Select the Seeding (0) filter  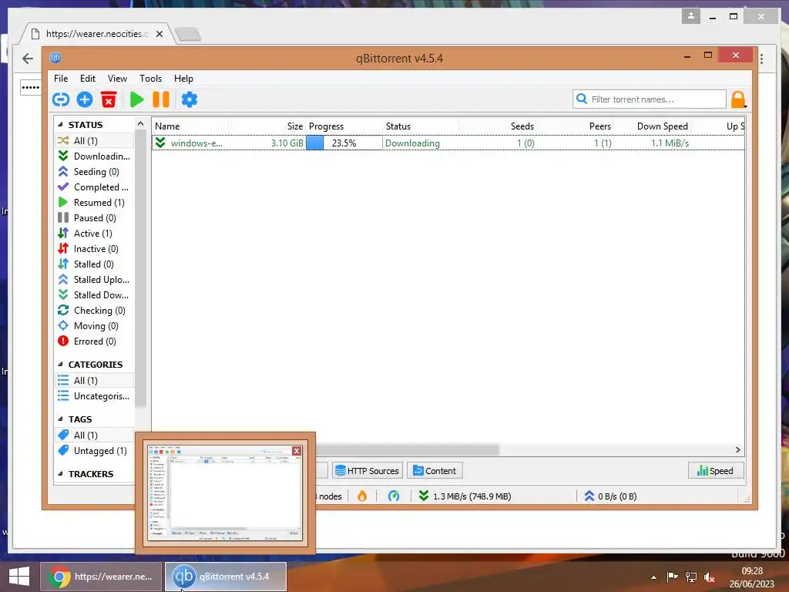tap(95, 172)
